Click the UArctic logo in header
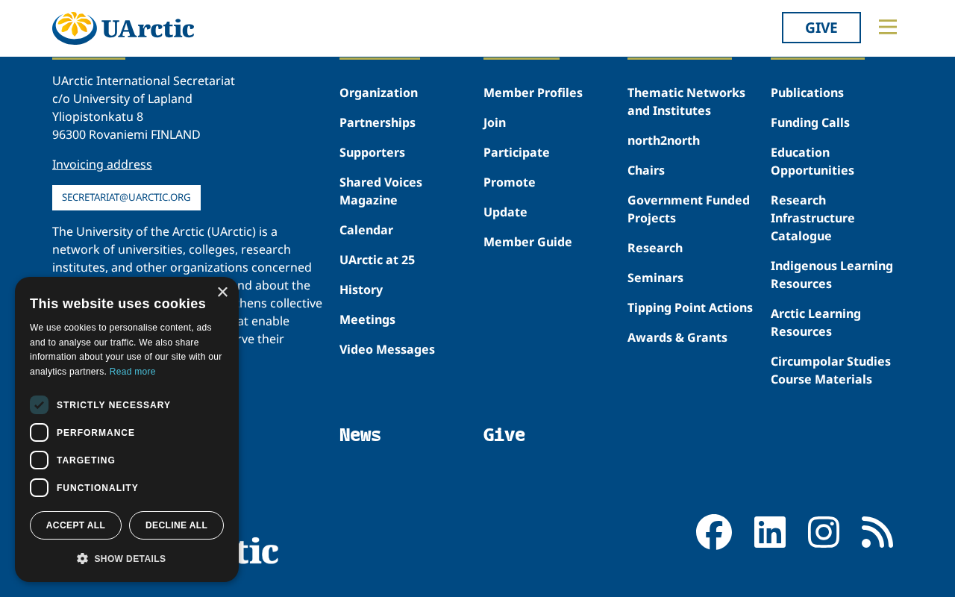The height and width of the screenshot is (597, 955). click(x=123, y=28)
